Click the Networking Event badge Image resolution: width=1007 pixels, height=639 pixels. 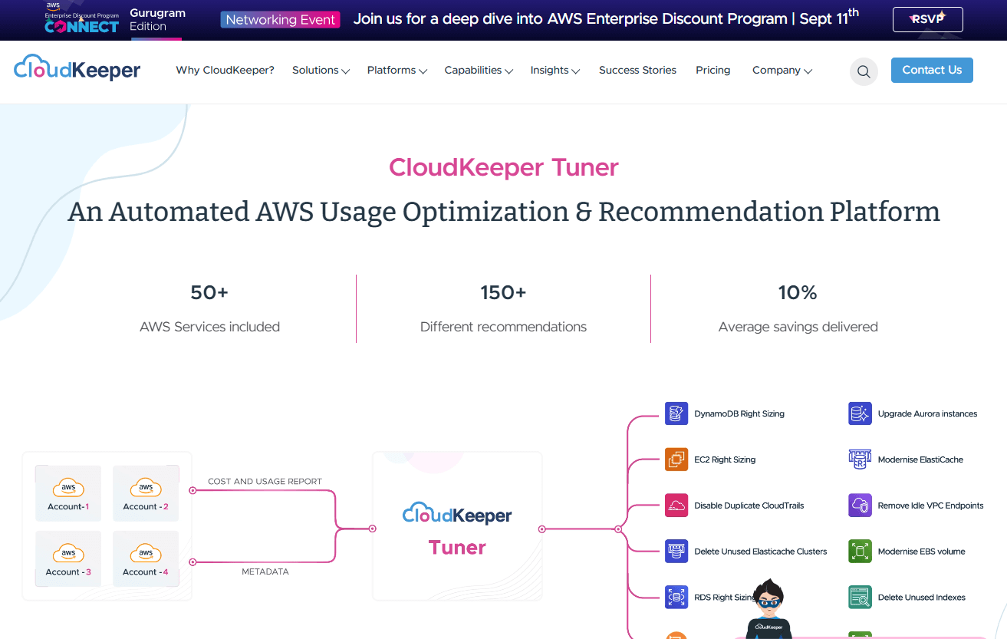coord(281,20)
